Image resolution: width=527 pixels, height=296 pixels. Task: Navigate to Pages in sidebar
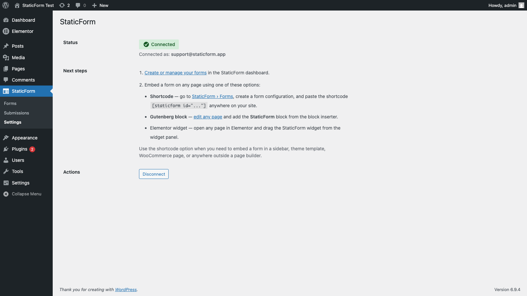[18, 69]
